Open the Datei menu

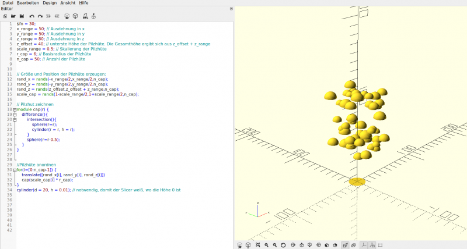point(8,3)
